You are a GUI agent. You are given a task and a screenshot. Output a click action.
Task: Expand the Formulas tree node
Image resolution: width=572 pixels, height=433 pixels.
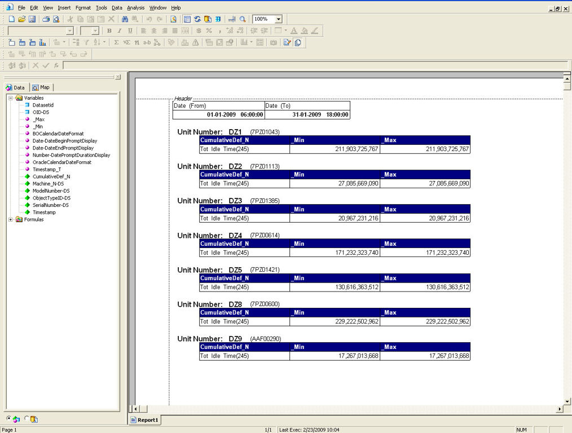coord(10,219)
